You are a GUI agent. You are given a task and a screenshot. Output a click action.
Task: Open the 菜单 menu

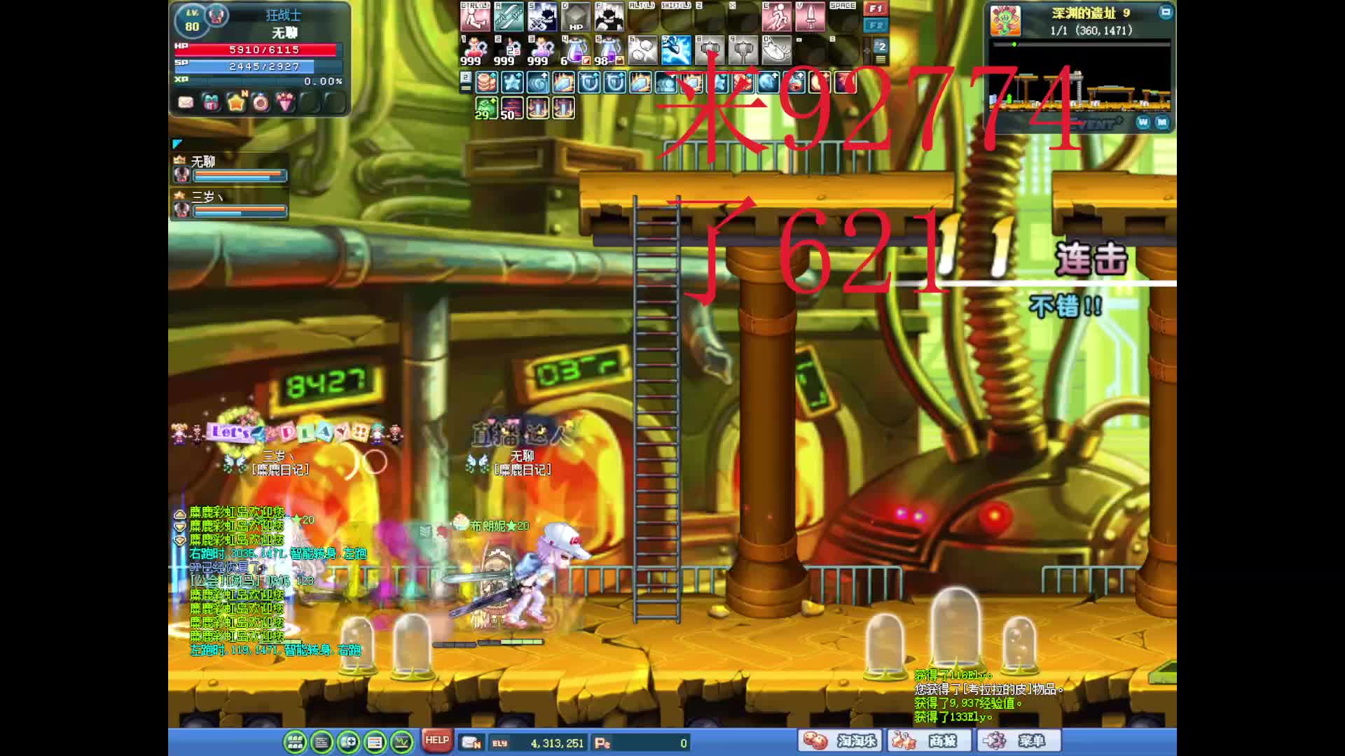tap(1019, 741)
